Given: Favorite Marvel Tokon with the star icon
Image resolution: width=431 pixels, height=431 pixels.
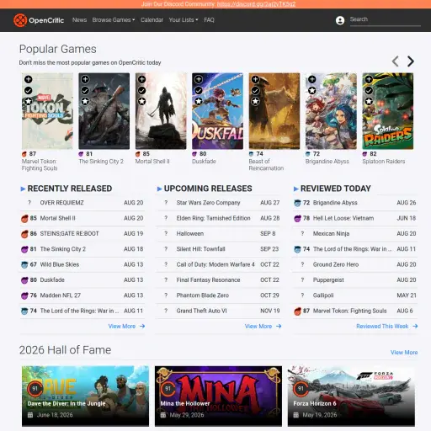Looking at the screenshot, I should click(x=29, y=101).
